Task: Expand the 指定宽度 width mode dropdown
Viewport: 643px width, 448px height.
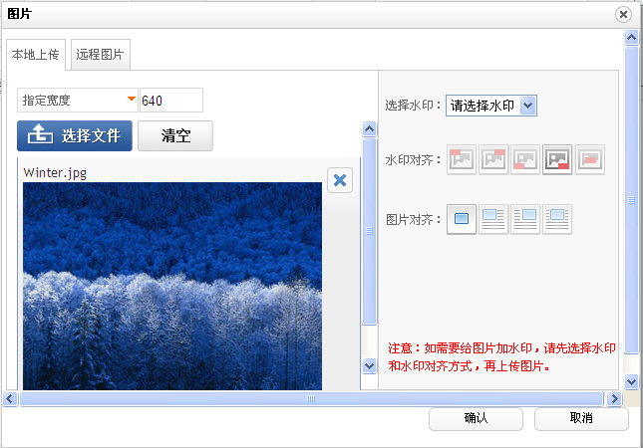Action: [78, 101]
